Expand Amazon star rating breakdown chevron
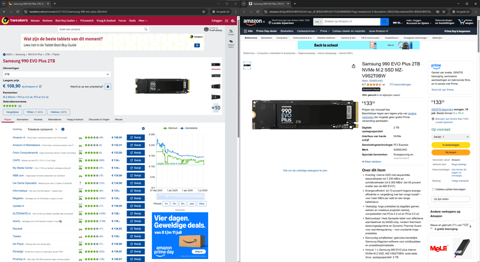The image size is (480, 262). click(383, 85)
